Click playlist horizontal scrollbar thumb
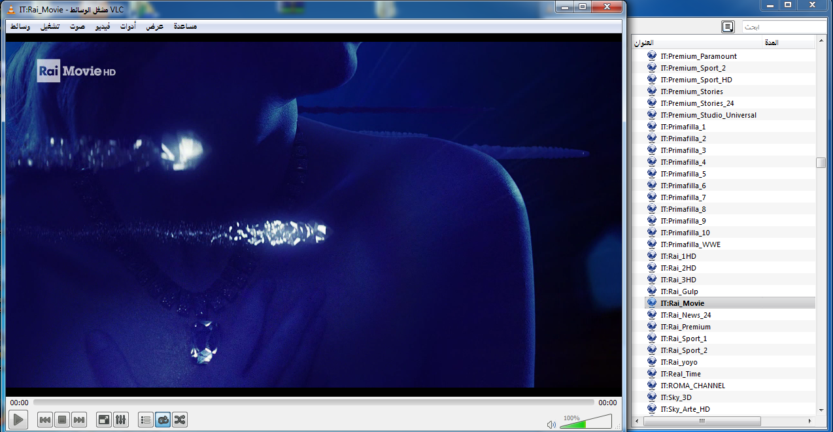Image resolution: width=833 pixels, height=432 pixels. [x=702, y=421]
